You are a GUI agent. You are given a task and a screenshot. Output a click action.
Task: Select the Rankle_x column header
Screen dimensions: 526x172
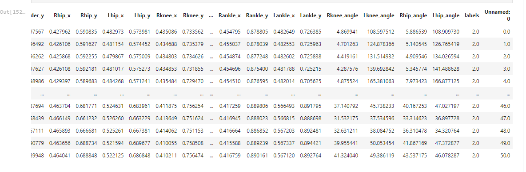(229, 15)
